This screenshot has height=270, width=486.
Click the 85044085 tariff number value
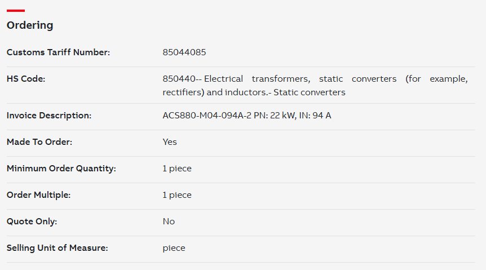(184, 52)
